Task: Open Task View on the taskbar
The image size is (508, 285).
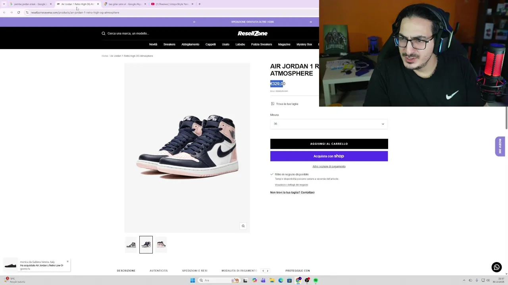Action: coord(245,280)
